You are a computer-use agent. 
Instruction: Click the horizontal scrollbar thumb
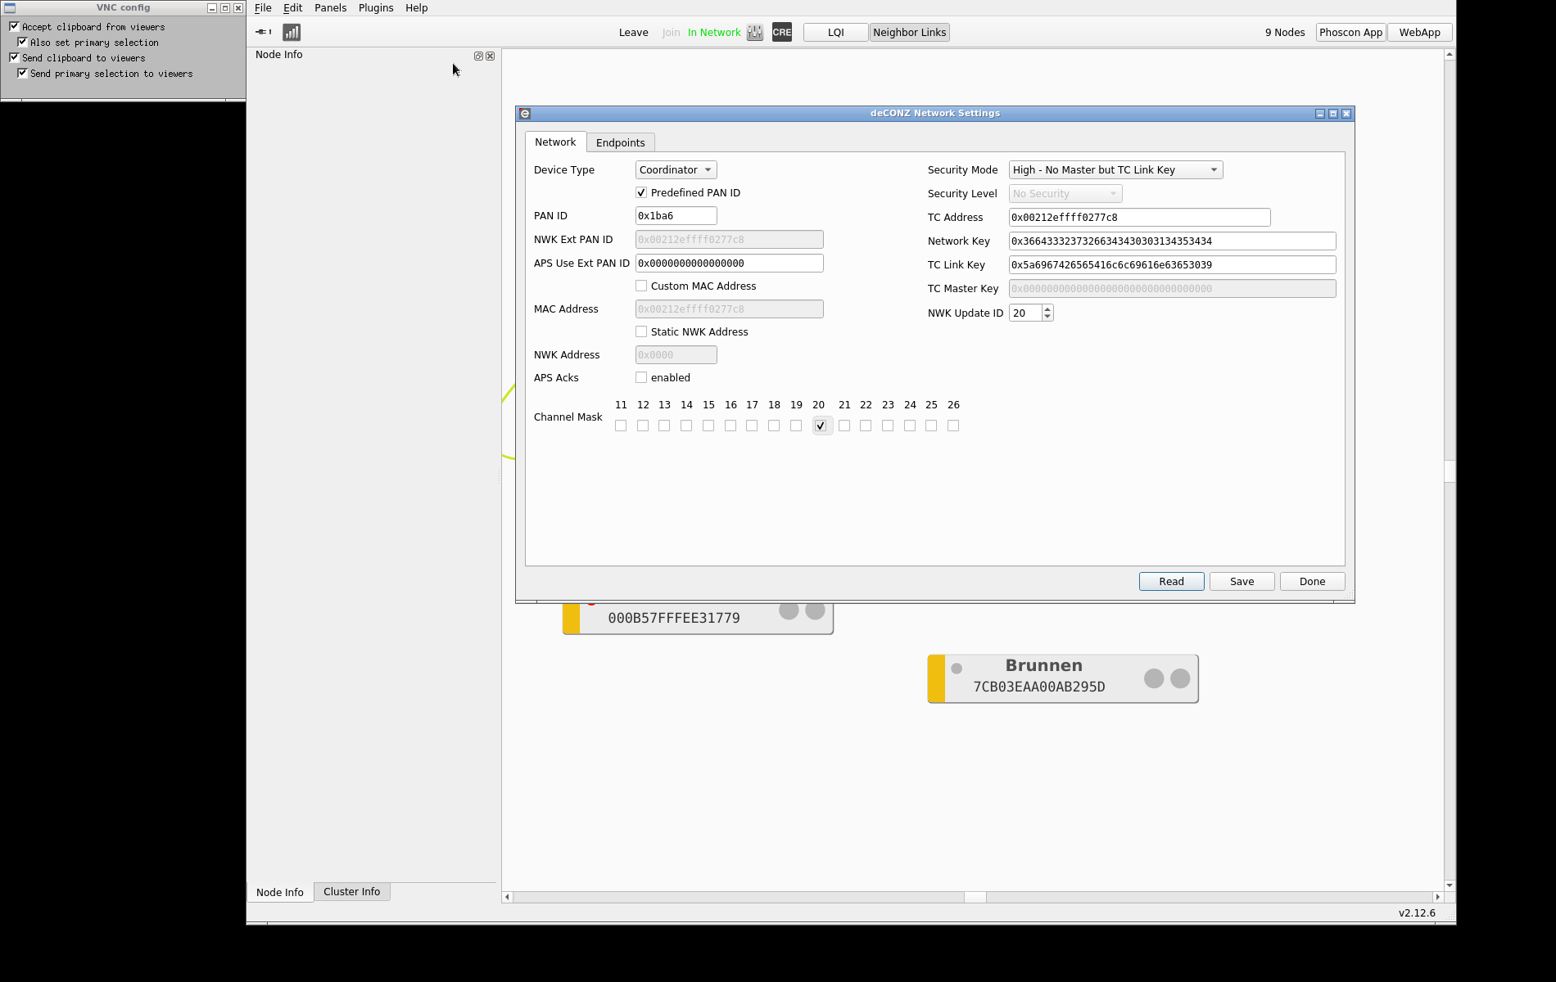tap(975, 897)
